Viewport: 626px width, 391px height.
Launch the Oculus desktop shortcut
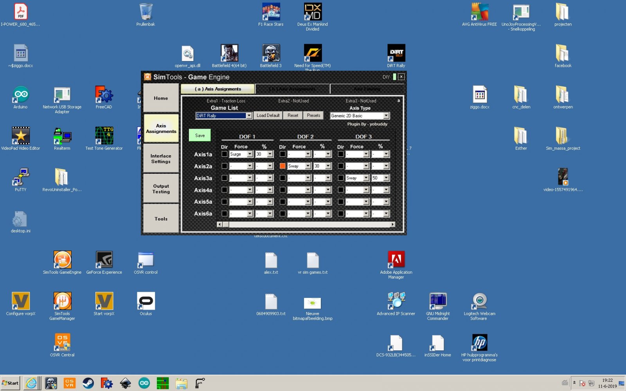146,301
